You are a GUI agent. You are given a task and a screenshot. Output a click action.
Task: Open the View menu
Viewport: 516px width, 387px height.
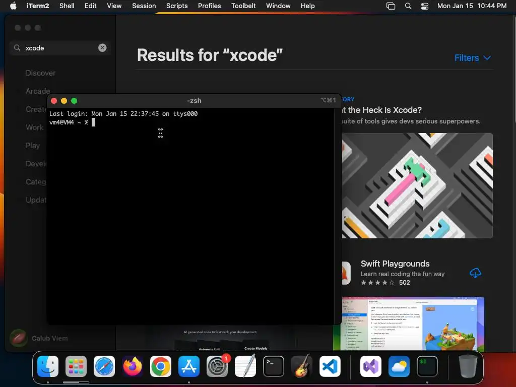114,6
